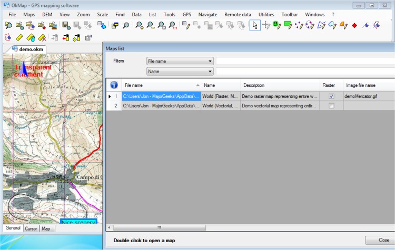Open the GPS menu
Viewport: 395px width, 250px height.
point(186,14)
